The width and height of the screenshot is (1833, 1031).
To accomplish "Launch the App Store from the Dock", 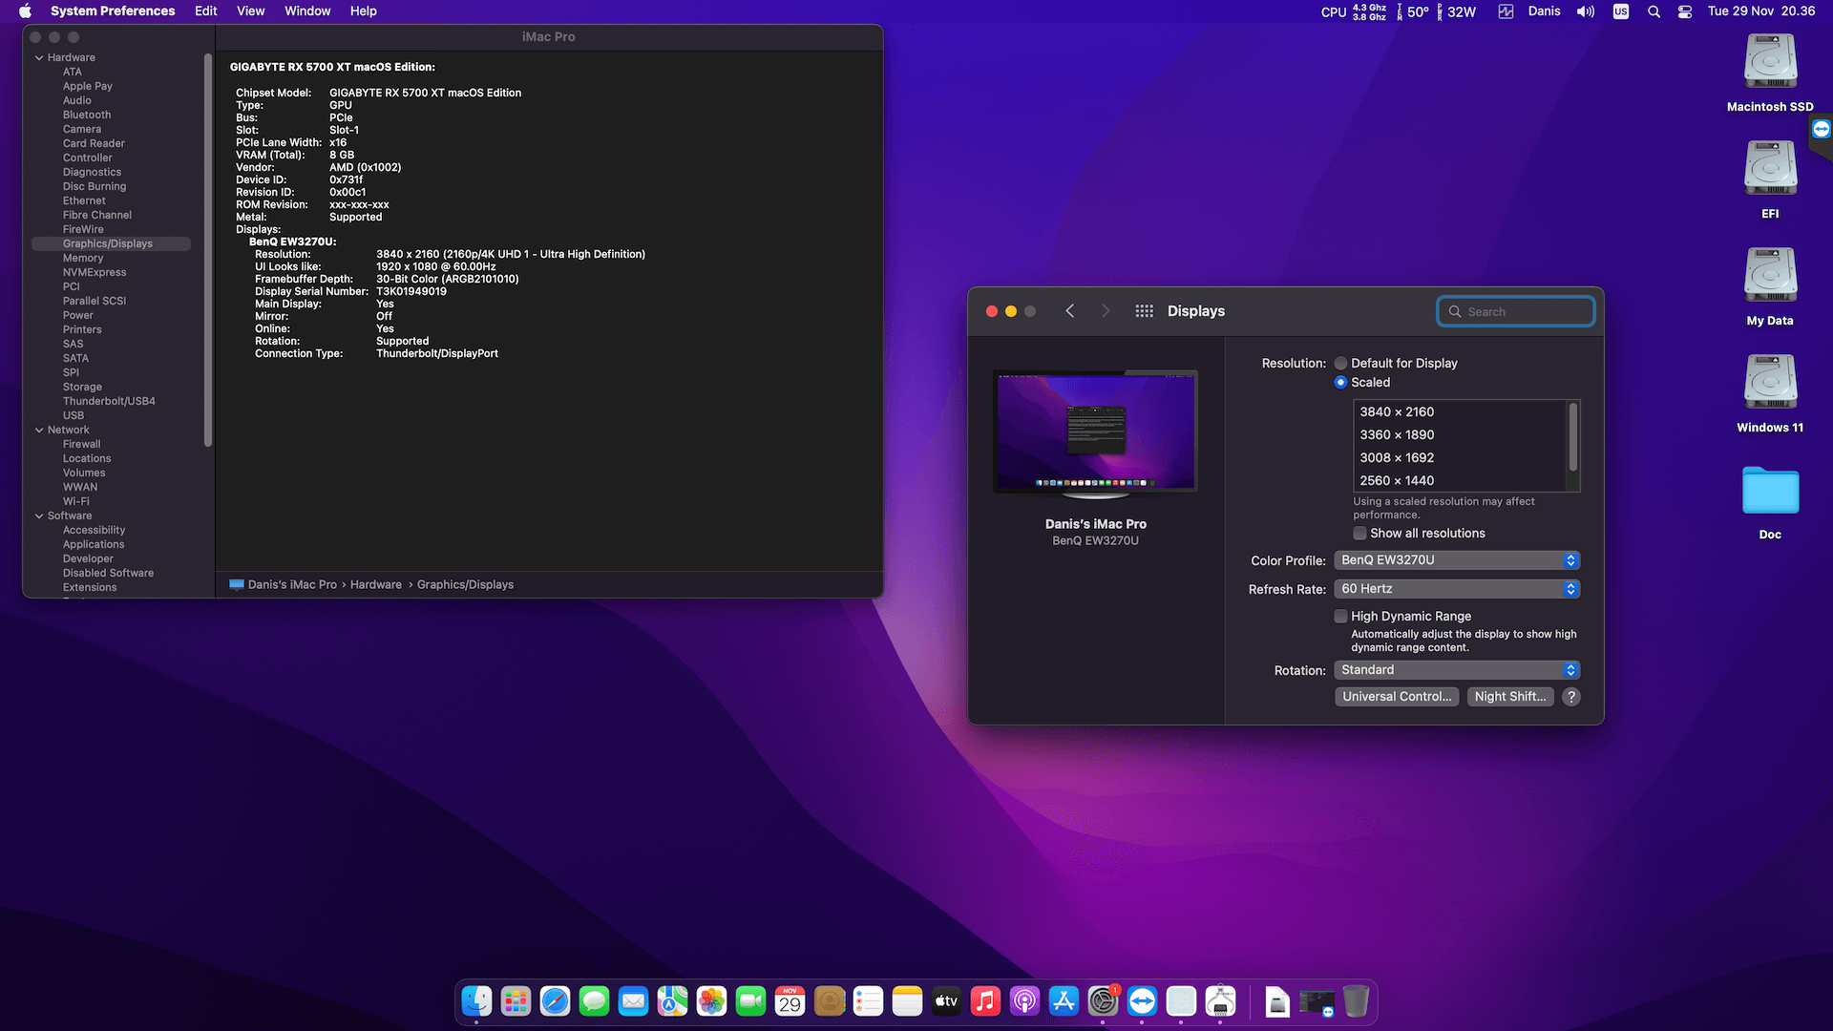I will pos(1064,1000).
